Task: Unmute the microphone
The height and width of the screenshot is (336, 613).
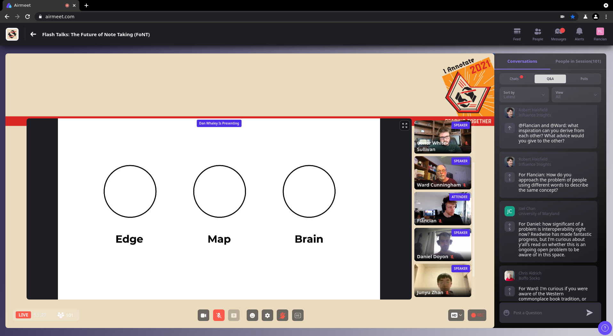Action: tap(219, 315)
